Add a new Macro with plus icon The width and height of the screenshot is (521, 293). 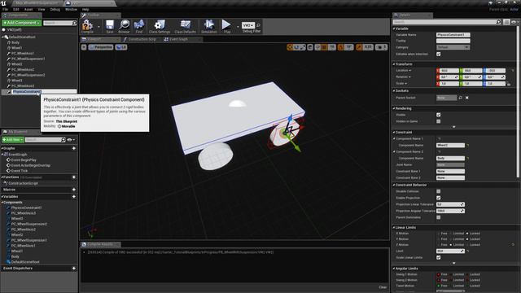[74, 190]
